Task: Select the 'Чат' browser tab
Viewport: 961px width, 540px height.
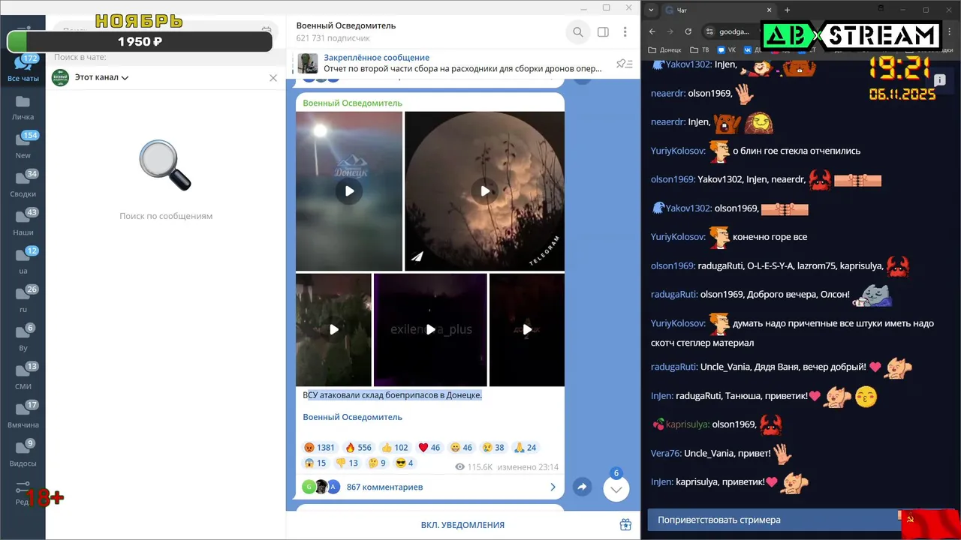Action: 717,10
